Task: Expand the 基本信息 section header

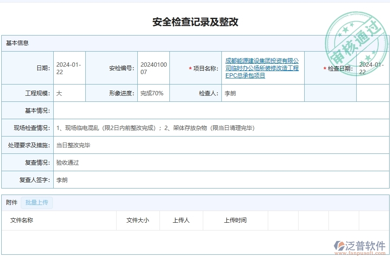Action: point(16,43)
